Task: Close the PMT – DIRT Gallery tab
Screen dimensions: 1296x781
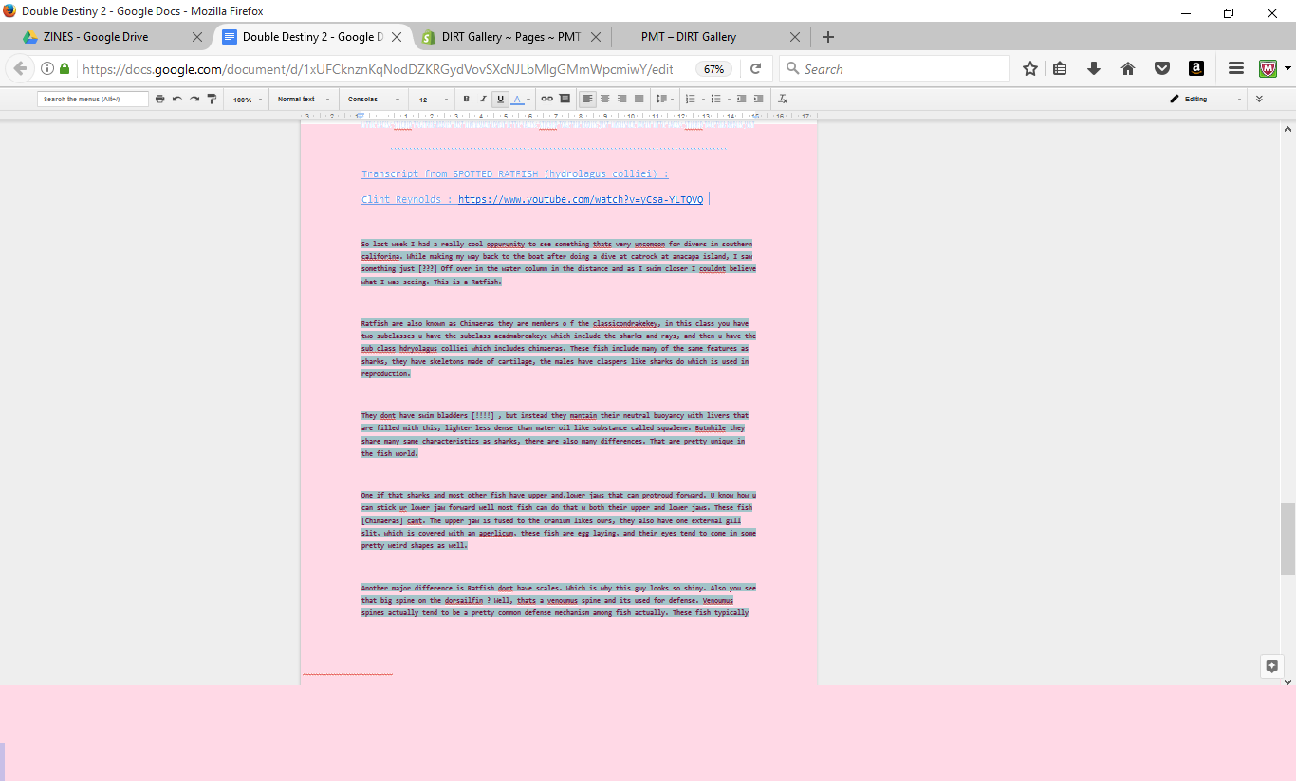Action: (x=795, y=37)
